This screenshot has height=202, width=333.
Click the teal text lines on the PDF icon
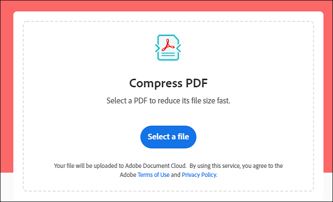point(168,55)
